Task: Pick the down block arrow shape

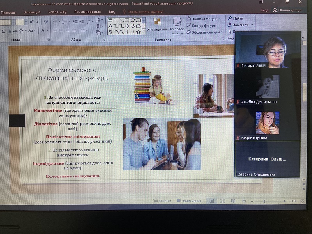Action: tap(133, 26)
